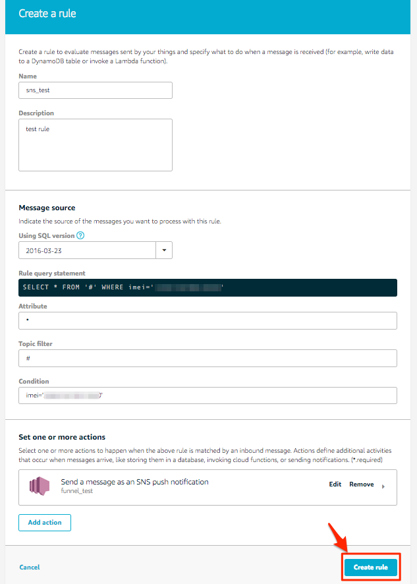This screenshot has width=417, height=584.
Task: Focus the Name field containing sns_test
Action: [96, 90]
